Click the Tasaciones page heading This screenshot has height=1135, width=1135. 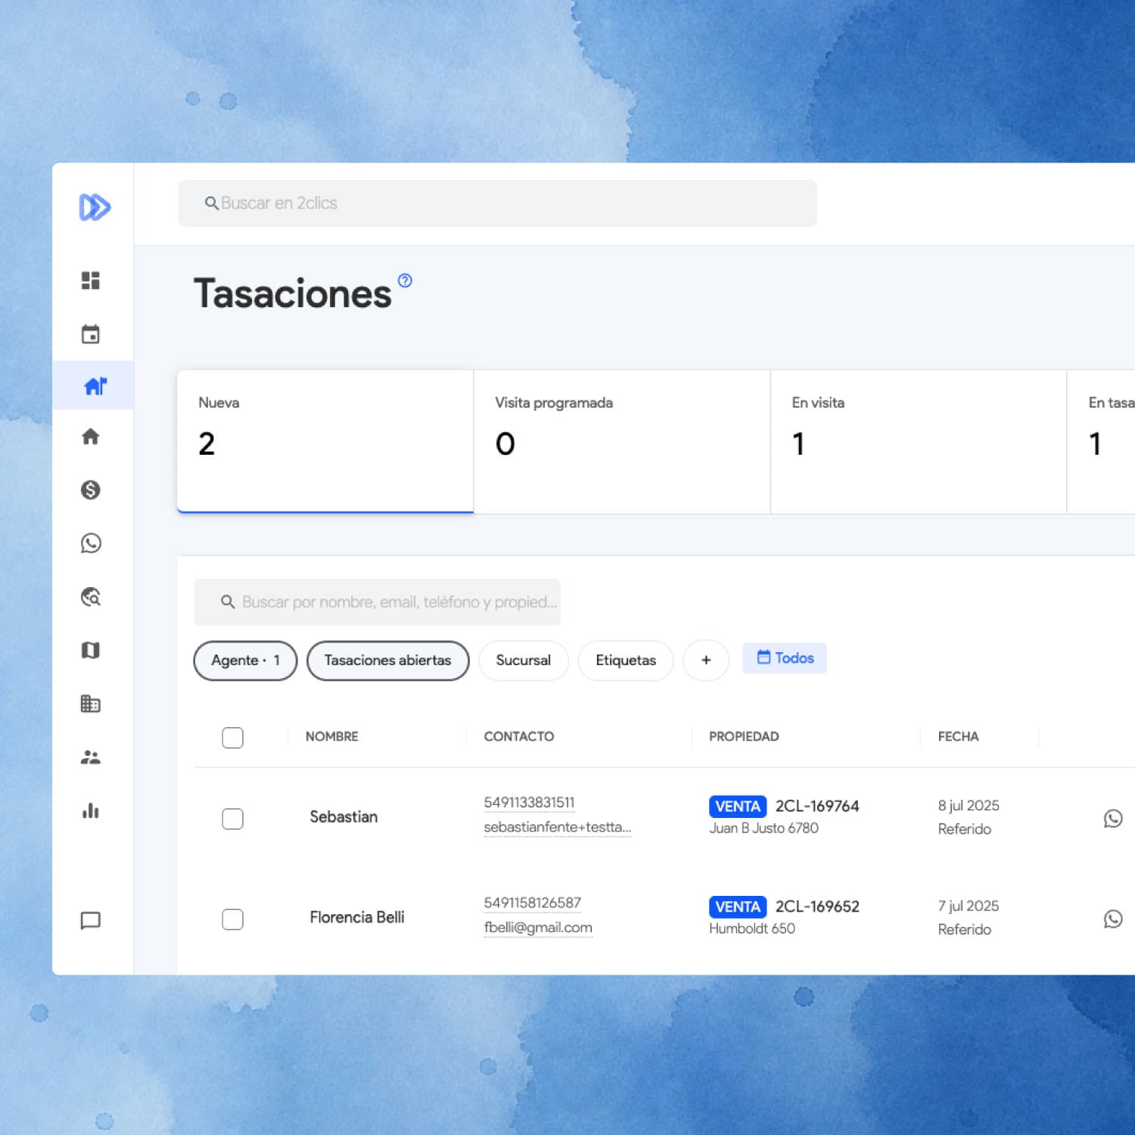coord(293,294)
